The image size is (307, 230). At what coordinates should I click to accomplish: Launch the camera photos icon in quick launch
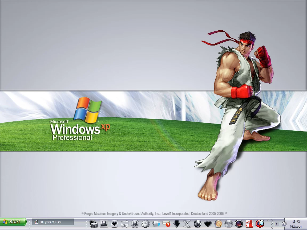click(94, 224)
